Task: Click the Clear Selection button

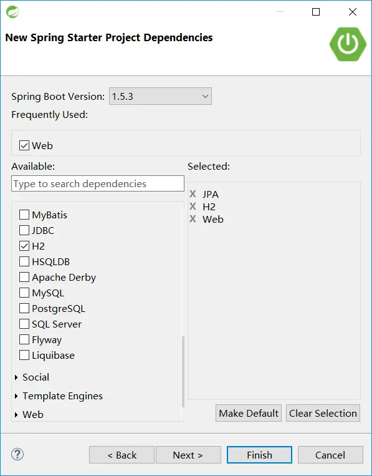Action: [323, 413]
